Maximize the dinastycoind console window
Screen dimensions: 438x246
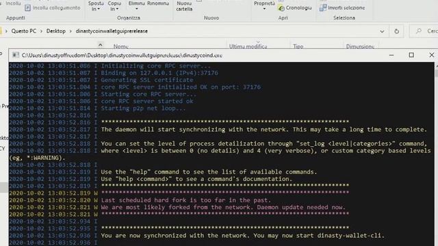coord(411,55)
